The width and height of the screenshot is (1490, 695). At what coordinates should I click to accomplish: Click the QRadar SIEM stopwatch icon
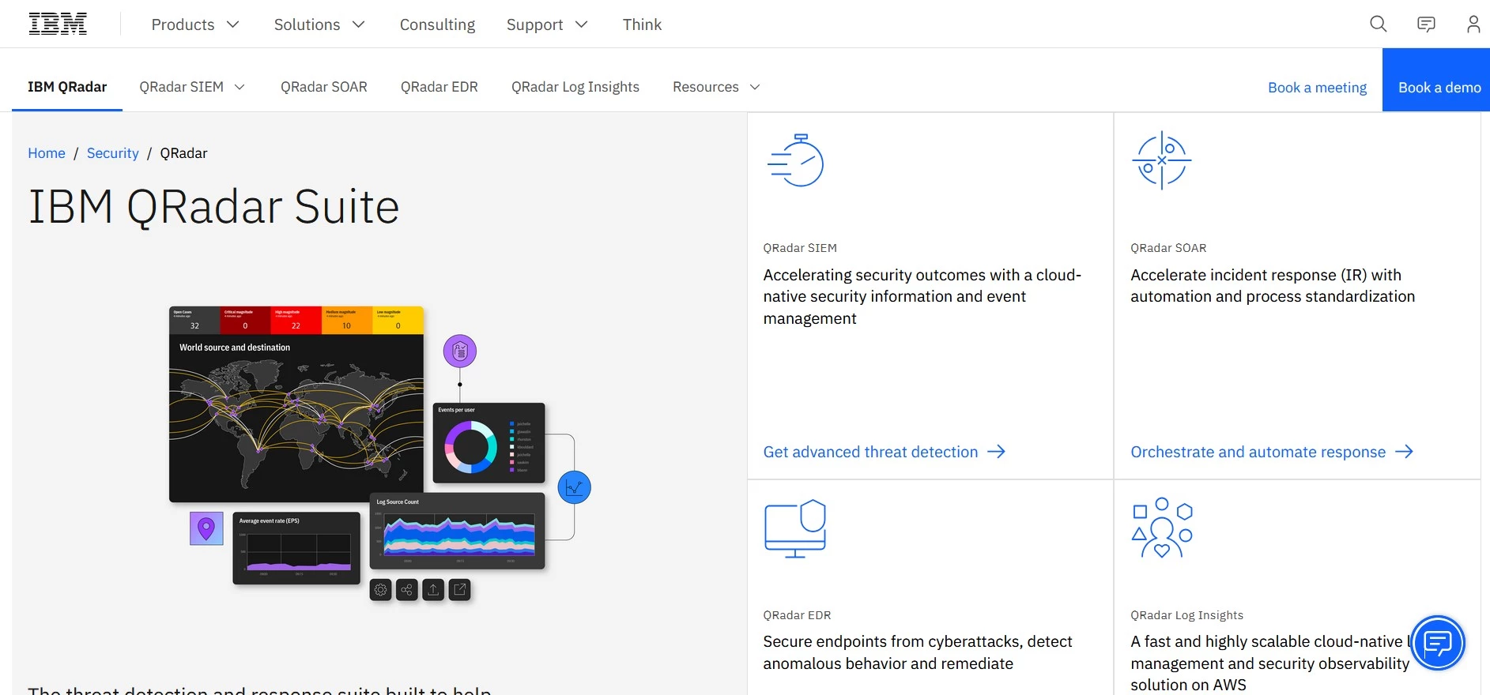coord(796,160)
